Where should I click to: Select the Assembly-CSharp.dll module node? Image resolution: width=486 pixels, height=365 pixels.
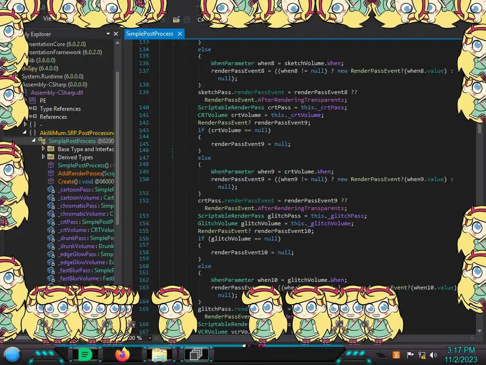point(57,93)
